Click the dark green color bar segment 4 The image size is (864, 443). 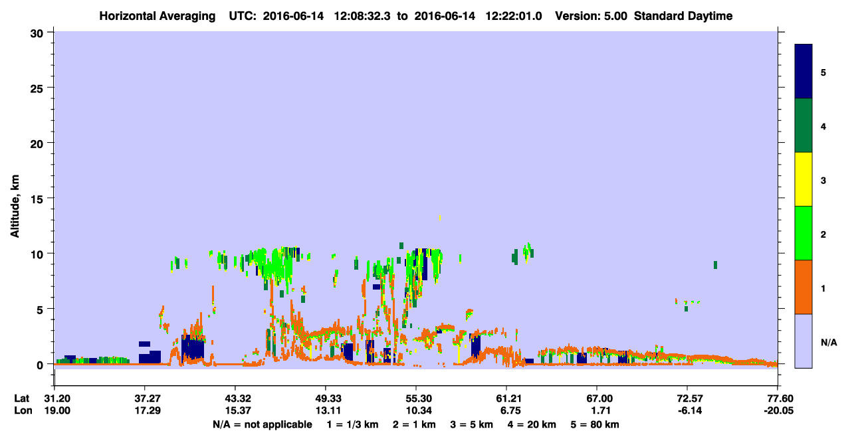(804, 126)
